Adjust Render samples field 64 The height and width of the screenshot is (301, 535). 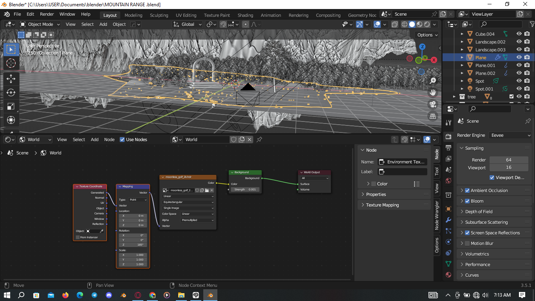pyautogui.click(x=509, y=160)
